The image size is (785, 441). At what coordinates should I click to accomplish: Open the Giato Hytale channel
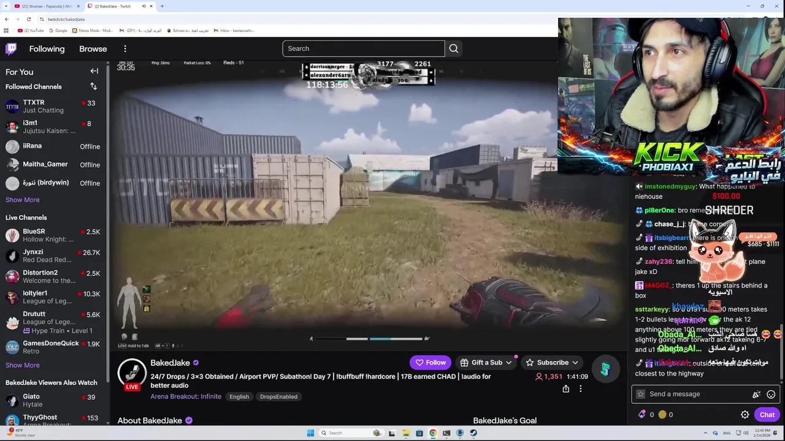[x=54, y=401]
